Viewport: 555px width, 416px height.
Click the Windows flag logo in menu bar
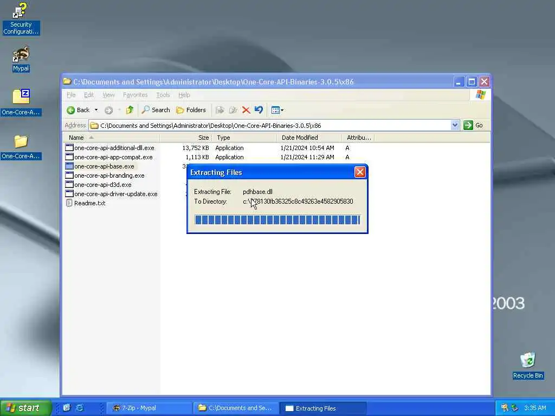(481, 95)
